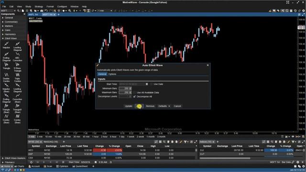Select the 5 min timeframe button
The image size is (306, 172).
click(40, 137)
